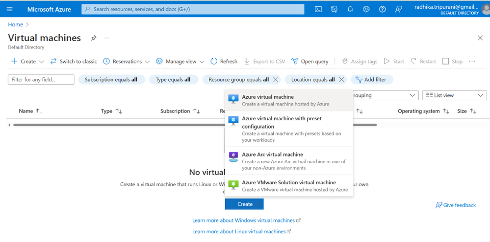
Task: Select Azure virtual machine with preset configuration
Action: click(x=289, y=129)
